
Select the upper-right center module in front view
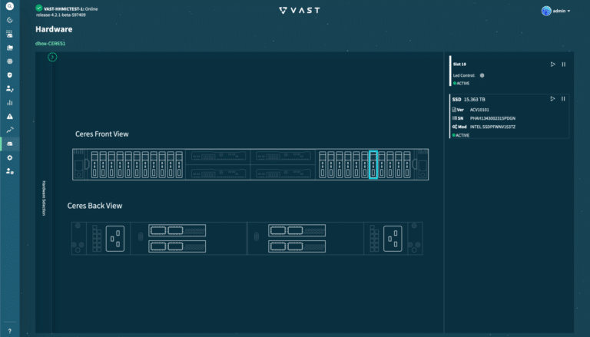pyautogui.click(x=283, y=156)
